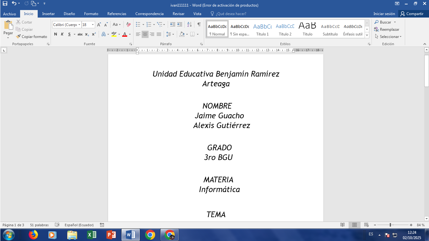The width and height of the screenshot is (429, 241).
Task: Toggle italic formatting K button
Action: pyautogui.click(x=62, y=34)
